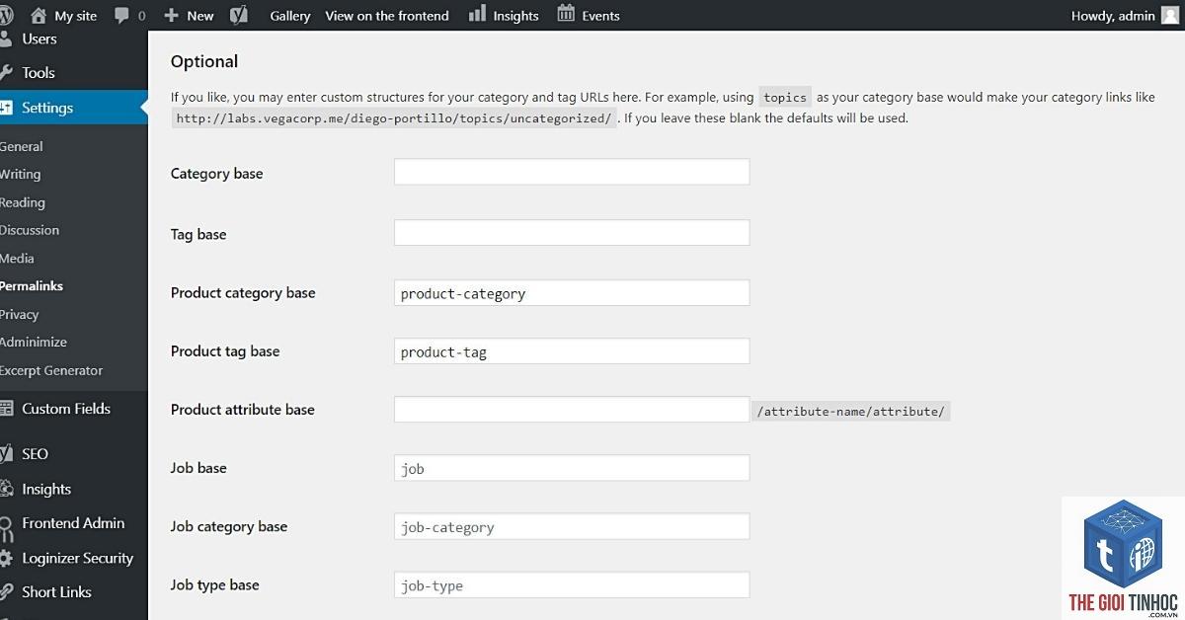Open Excerpt Generator settings
This screenshot has height=620, width=1185.
pos(51,370)
